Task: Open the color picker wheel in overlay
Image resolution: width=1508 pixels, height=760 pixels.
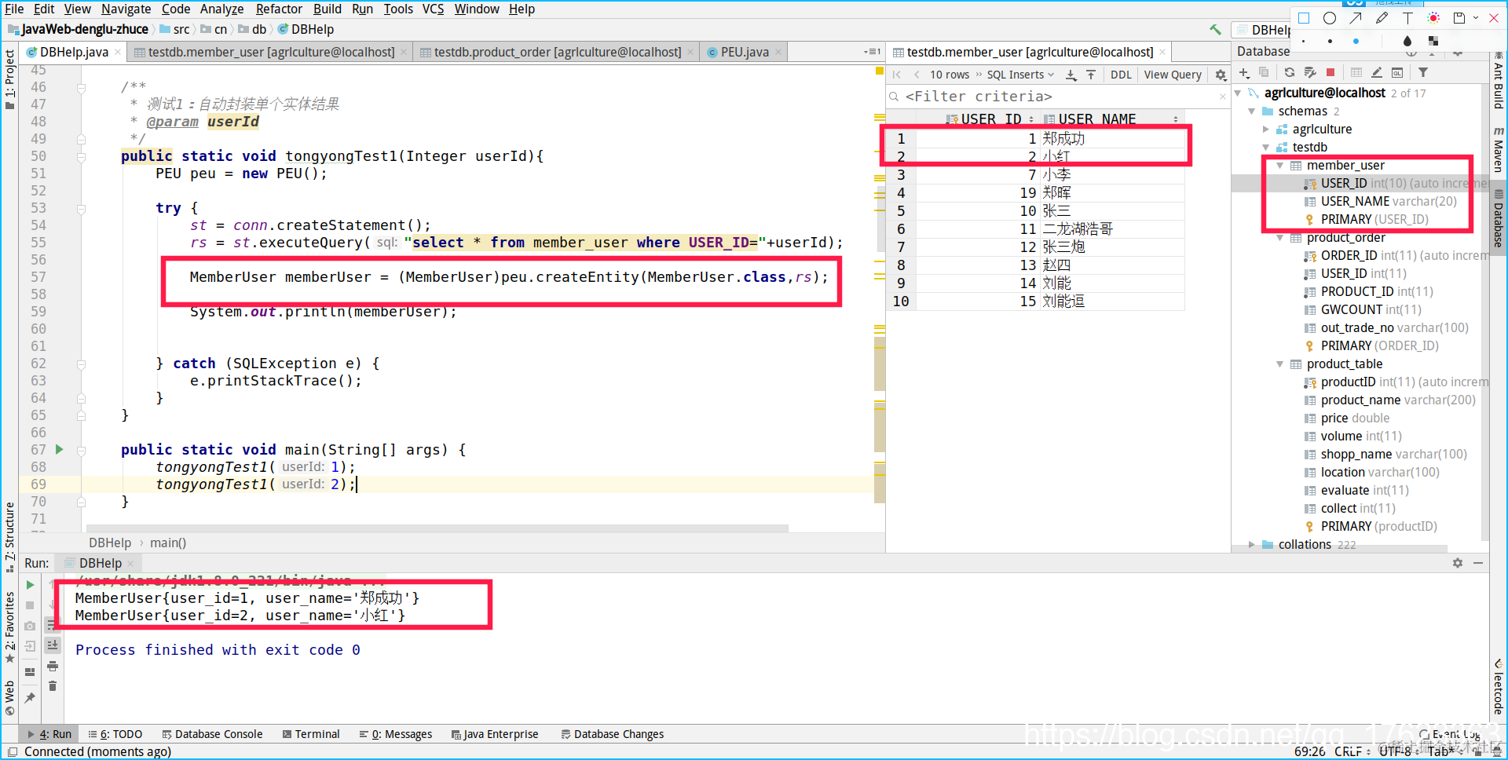Action: 1433,18
